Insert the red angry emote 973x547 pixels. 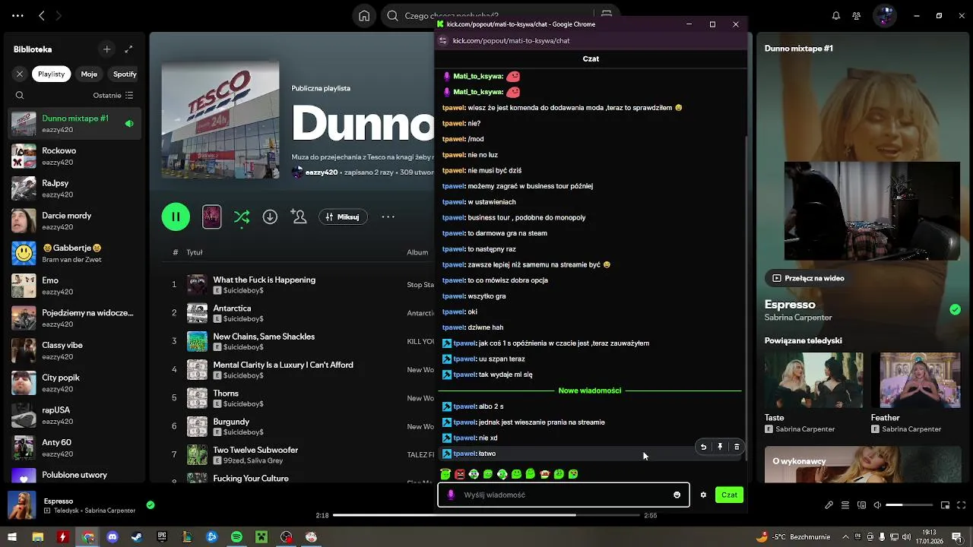[x=460, y=474]
